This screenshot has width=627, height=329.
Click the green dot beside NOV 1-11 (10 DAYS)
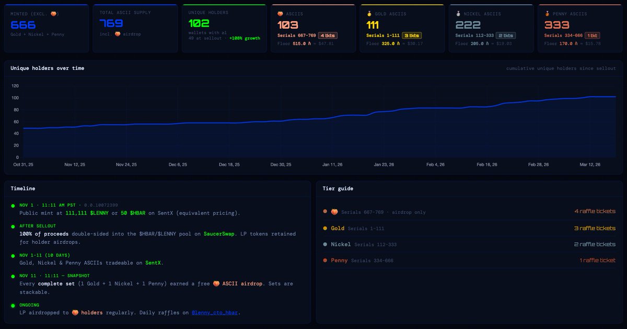click(x=13, y=255)
